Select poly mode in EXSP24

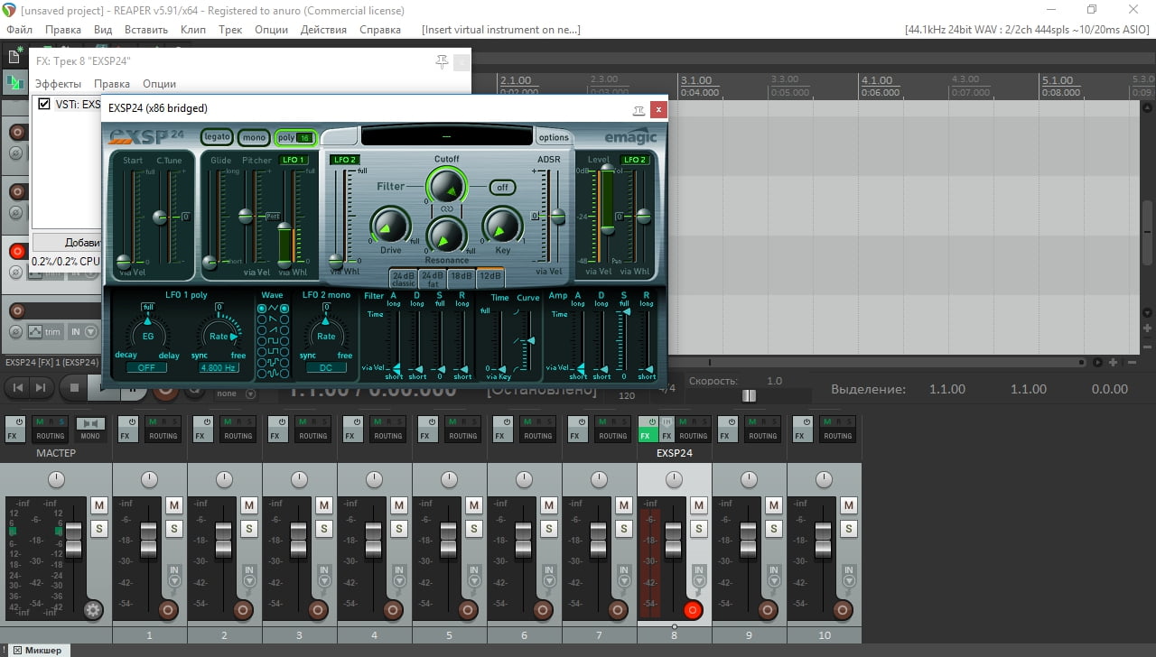[294, 137]
